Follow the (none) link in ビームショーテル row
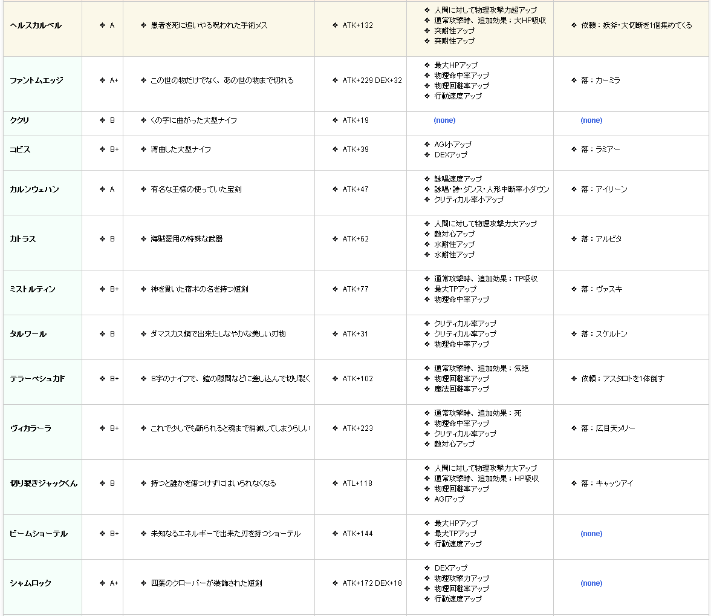The image size is (711, 616). pyautogui.click(x=591, y=534)
